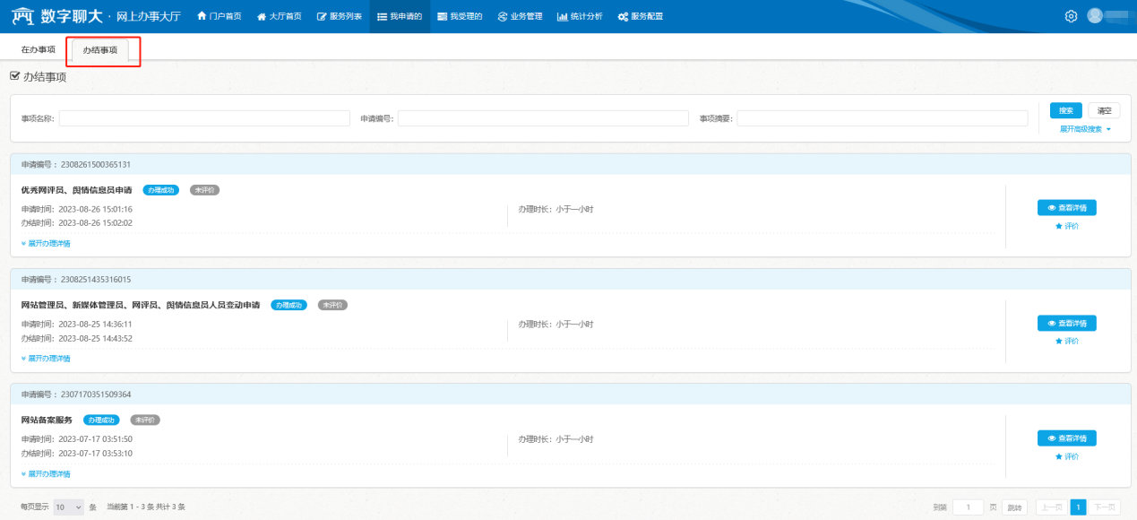This screenshot has height=520, width=1137.
Task: Click the 跳转 page jump button
Action: tap(1014, 507)
